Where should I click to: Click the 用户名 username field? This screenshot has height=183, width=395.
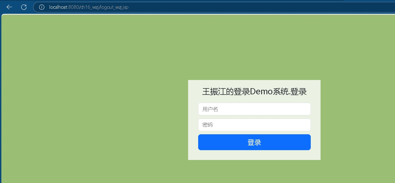tap(254, 109)
